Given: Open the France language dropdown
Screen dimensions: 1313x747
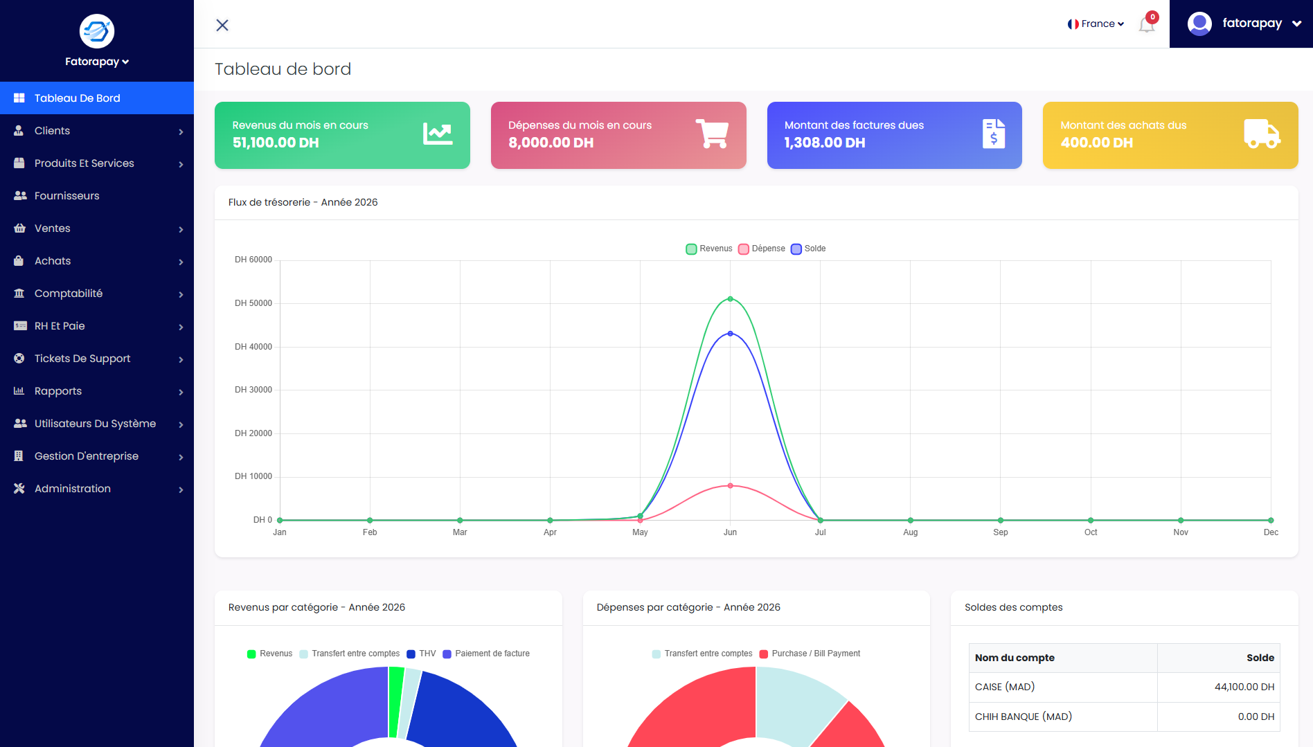Looking at the screenshot, I should click(1096, 24).
